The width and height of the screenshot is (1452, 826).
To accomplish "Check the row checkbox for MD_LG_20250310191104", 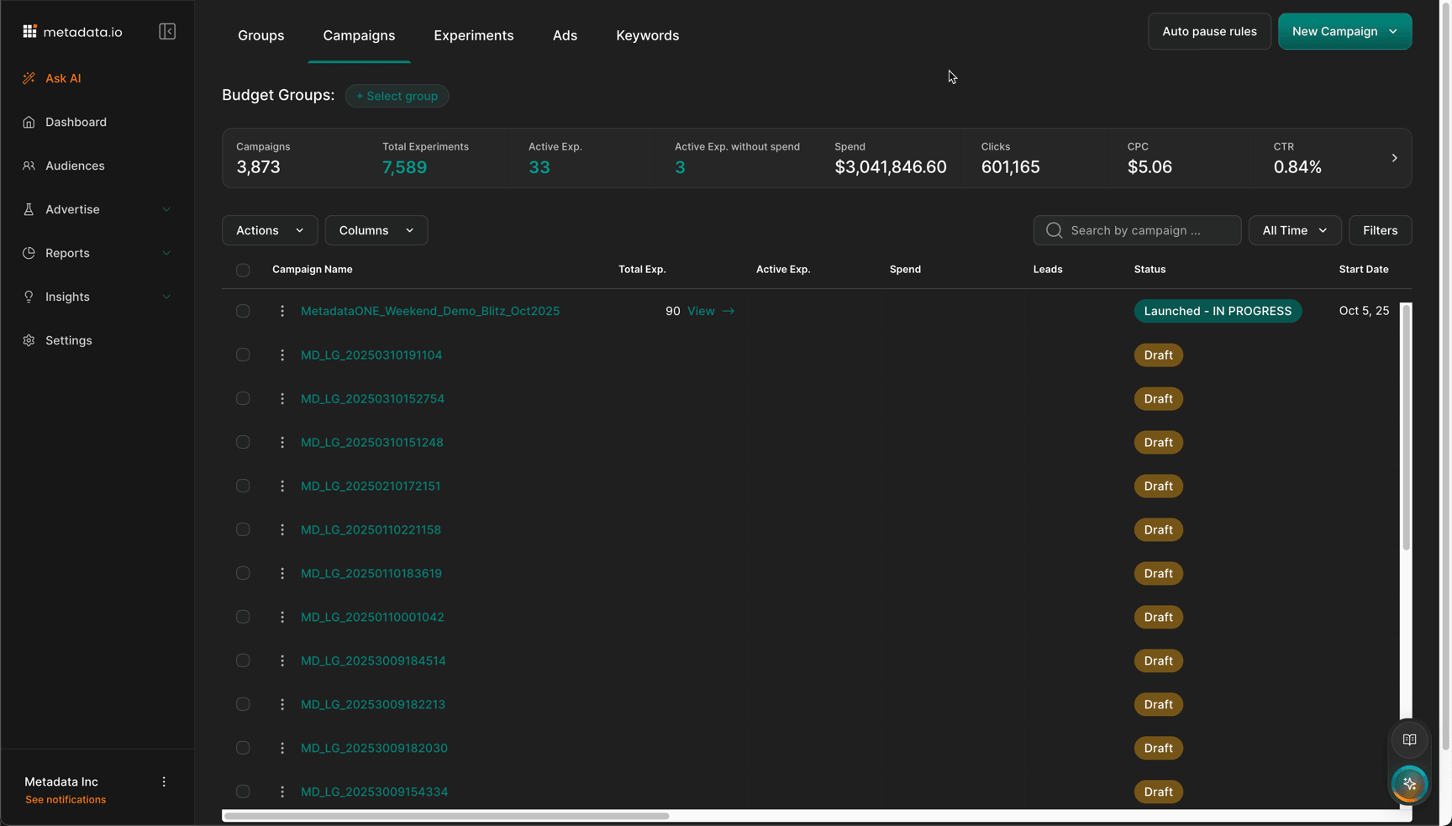I will click(243, 355).
